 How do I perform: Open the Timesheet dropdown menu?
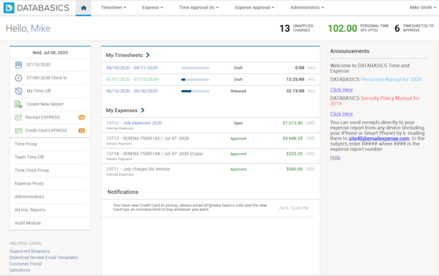[x=113, y=7]
